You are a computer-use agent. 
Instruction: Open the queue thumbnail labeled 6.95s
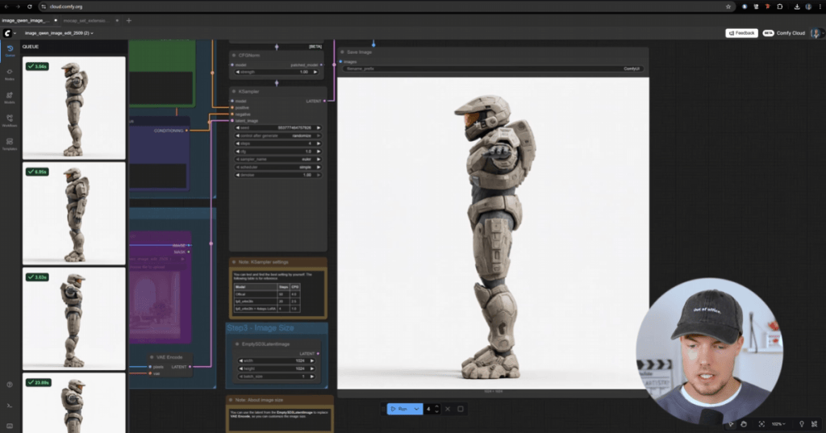[x=74, y=214]
